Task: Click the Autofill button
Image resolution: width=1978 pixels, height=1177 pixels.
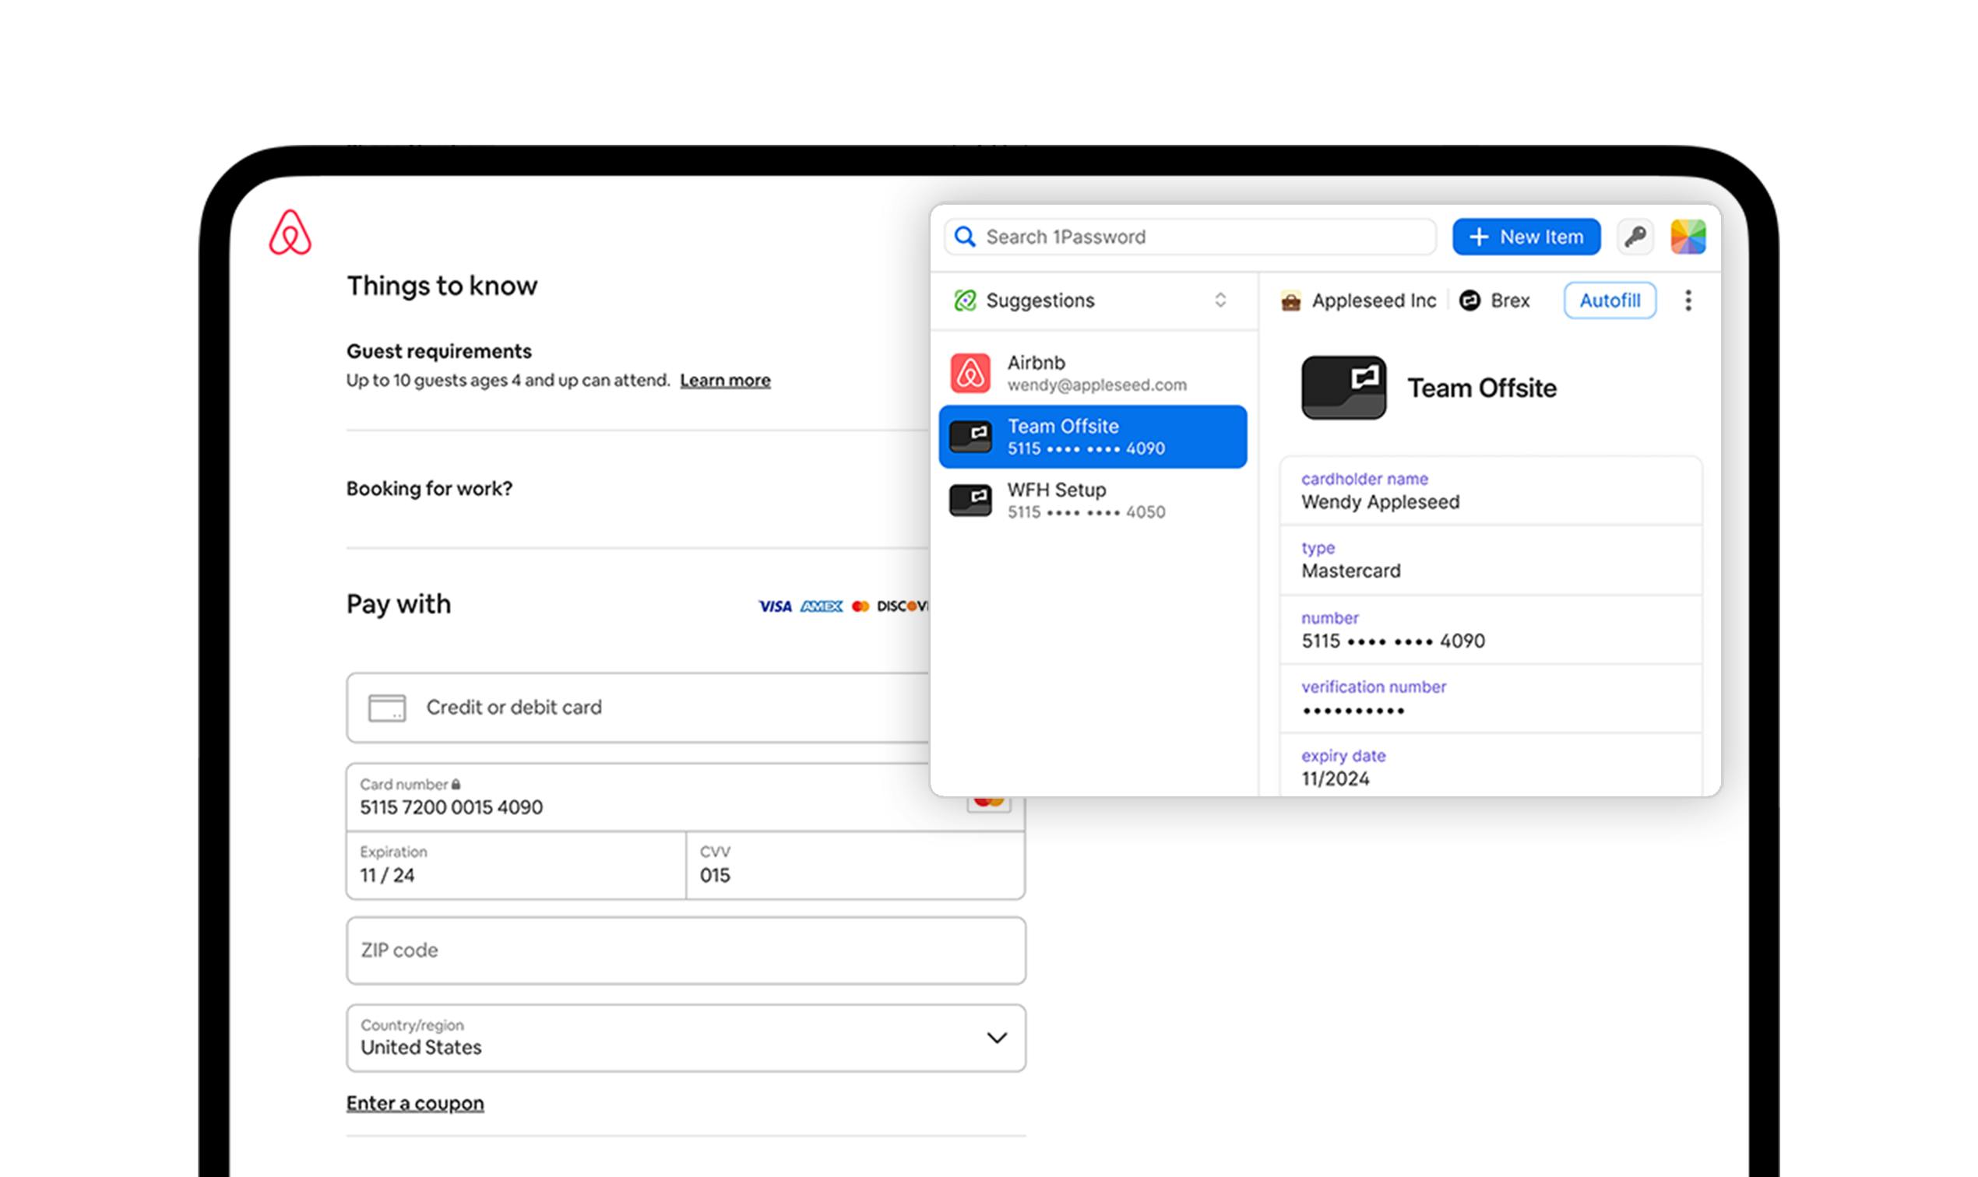Action: [x=1610, y=300]
